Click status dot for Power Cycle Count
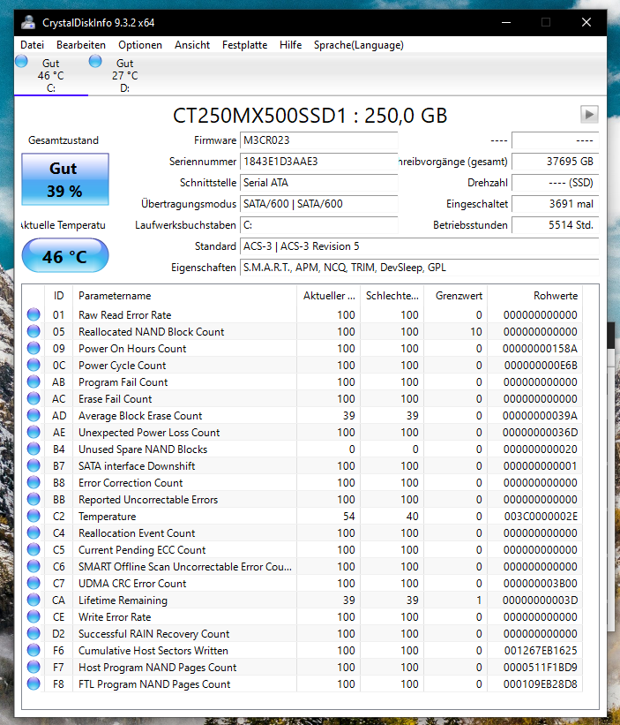This screenshot has width=620, height=725. pos(34,365)
